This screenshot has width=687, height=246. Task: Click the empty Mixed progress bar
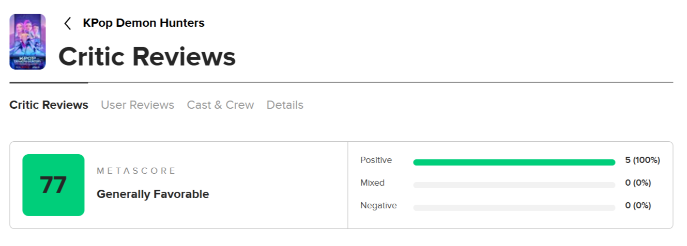click(514, 185)
